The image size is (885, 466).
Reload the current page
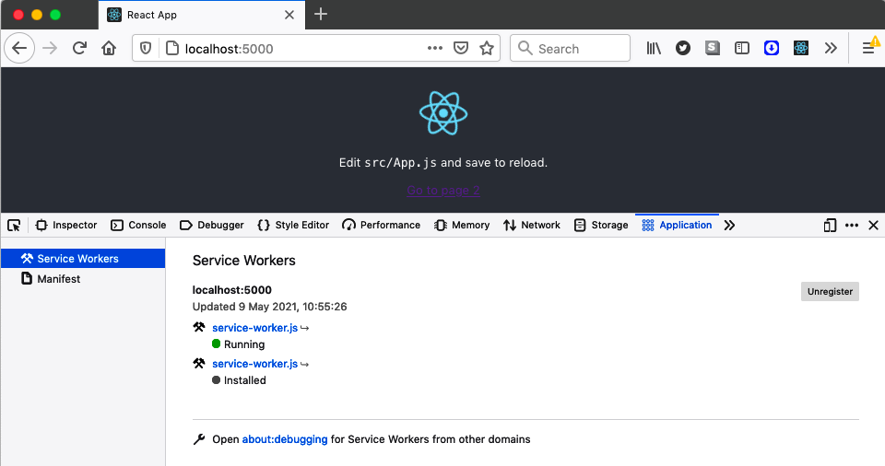pos(80,49)
